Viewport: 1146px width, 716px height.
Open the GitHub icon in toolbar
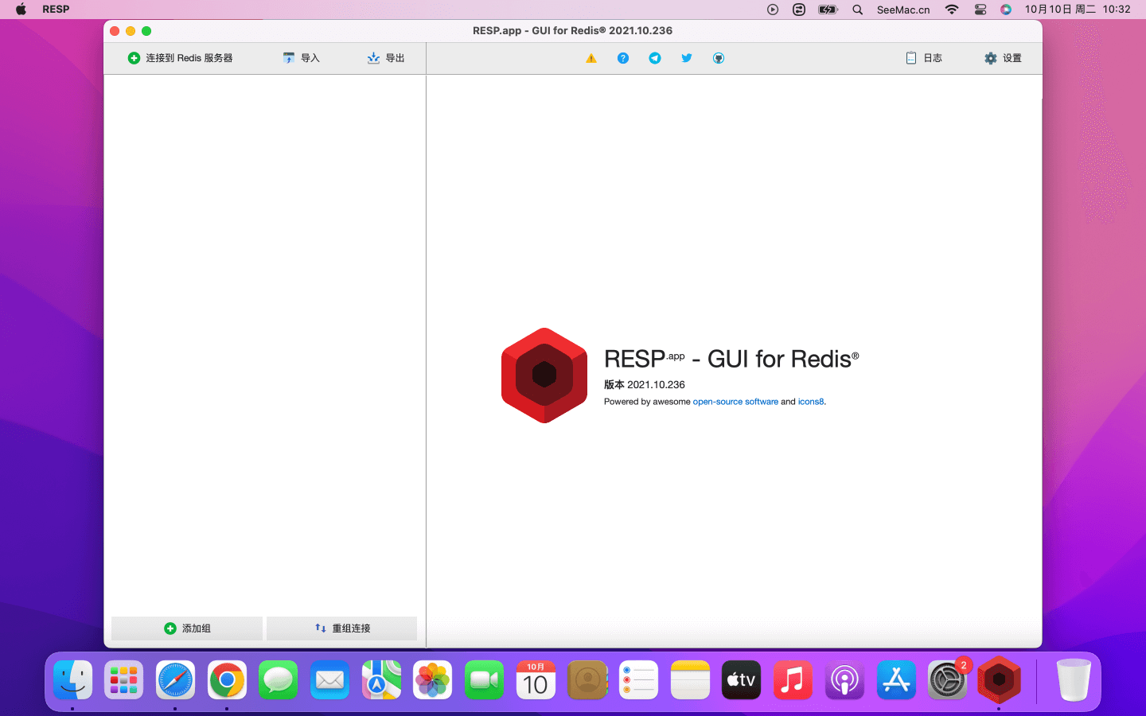tap(719, 58)
